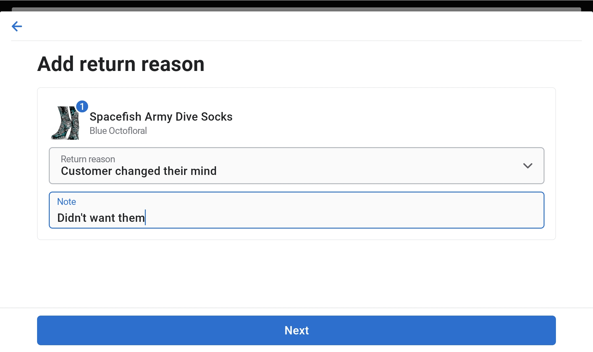Click the quantity badge showing 1
The width and height of the screenshot is (593, 352).
[x=82, y=106]
